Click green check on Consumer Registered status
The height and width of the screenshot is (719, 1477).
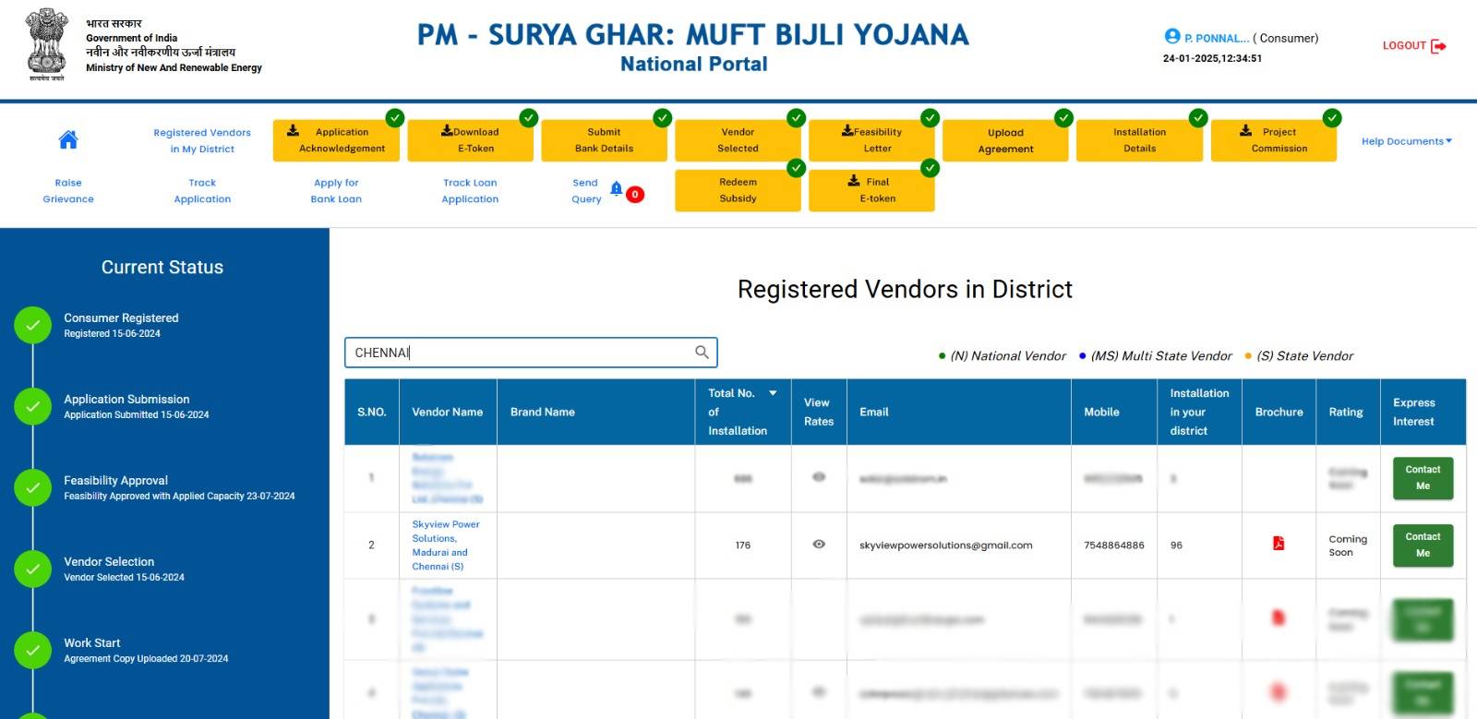pos(33,325)
